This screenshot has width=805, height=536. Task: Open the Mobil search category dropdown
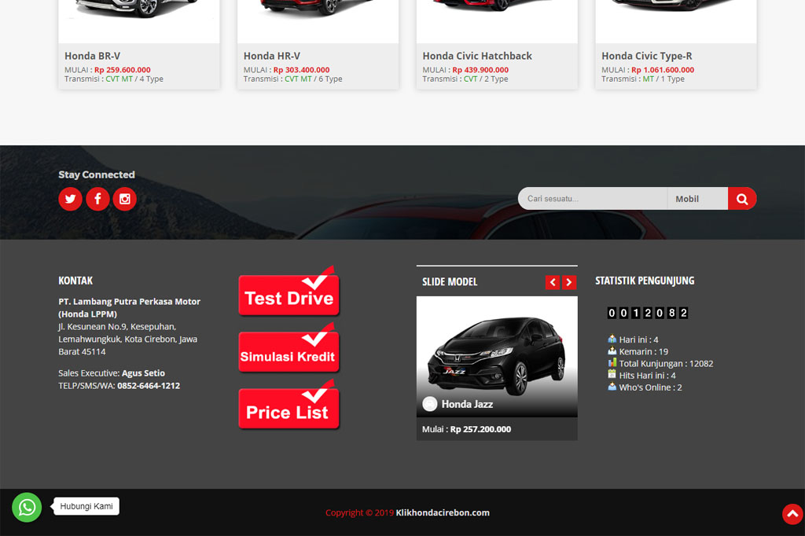[x=697, y=199]
